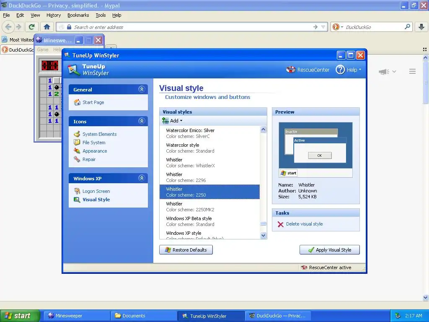The width and height of the screenshot is (429, 322).
Task: Select Whistler with WhistlerX color scheme
Action: pos(209,163)
